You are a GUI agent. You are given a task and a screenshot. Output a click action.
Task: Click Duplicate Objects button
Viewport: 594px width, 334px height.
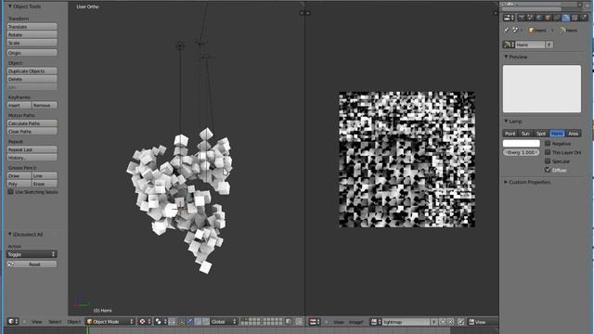pos(32,71)
